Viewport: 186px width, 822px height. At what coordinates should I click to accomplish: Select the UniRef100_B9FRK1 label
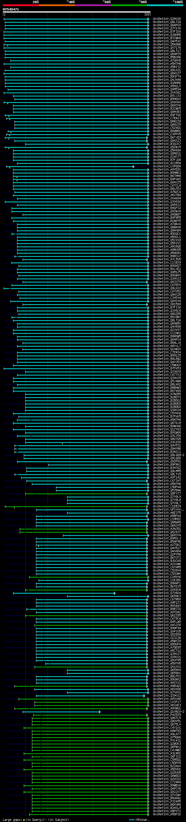click(x=167, y=465)
